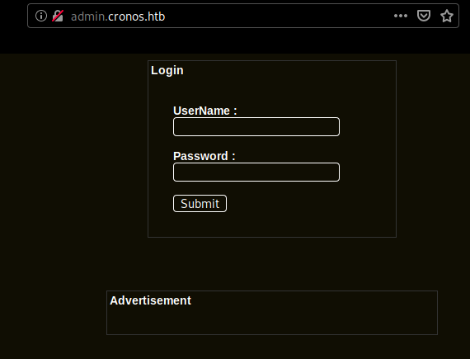Click empty area inside Advertisement box
The height and width of the screenshot is (359, 470).
click(x=271, y=321)
